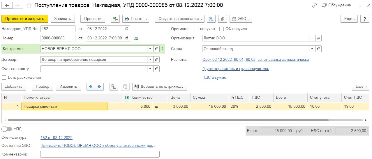Open the ЭДО menu
Screen dimensions: 372x159
coord(241,19)
